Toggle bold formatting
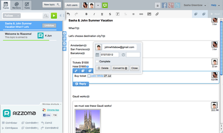Screen dimensions: 223x133 pyautogui.click(x=86, y=14)
